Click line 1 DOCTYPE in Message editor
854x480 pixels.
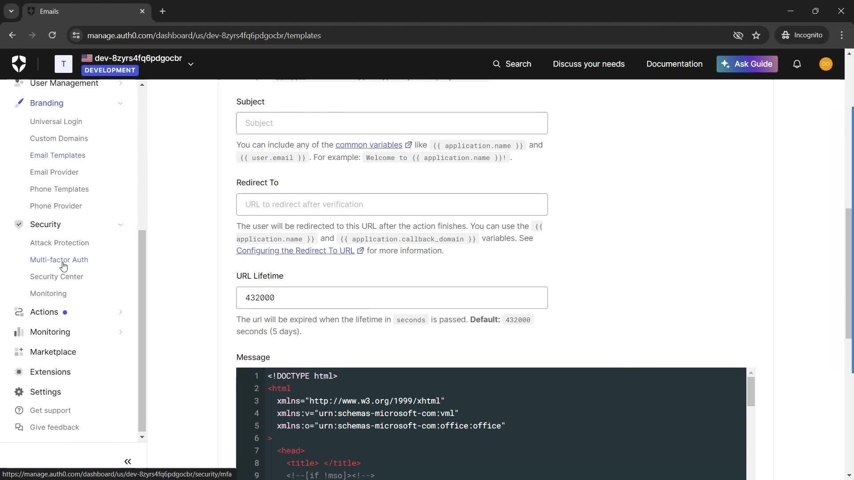click(x=302, y=376)
